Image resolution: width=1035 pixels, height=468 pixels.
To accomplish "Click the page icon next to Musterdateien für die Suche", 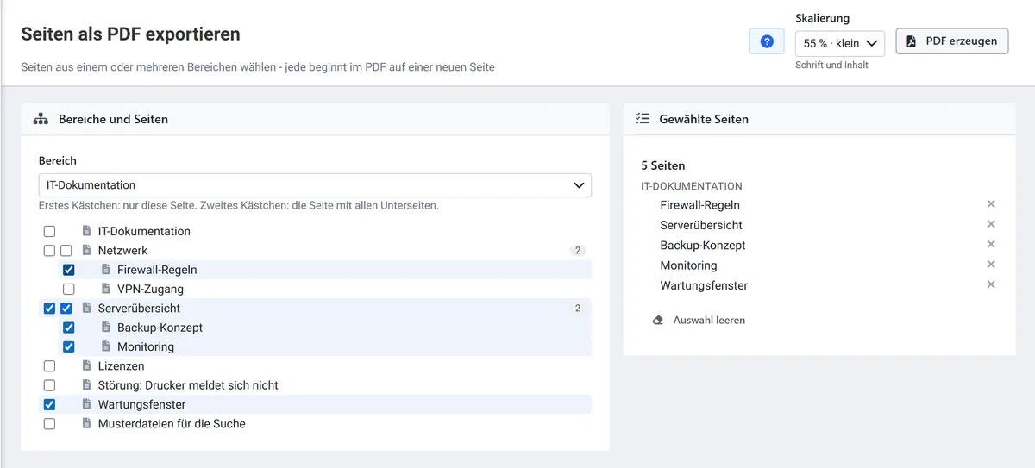I will point(86,424).
